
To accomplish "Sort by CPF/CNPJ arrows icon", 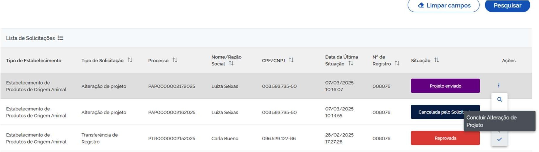I will [x=291, y=60].
